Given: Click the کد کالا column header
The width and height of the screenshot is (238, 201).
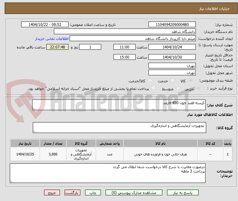Looking at the screenshot, I should point(210,143).
